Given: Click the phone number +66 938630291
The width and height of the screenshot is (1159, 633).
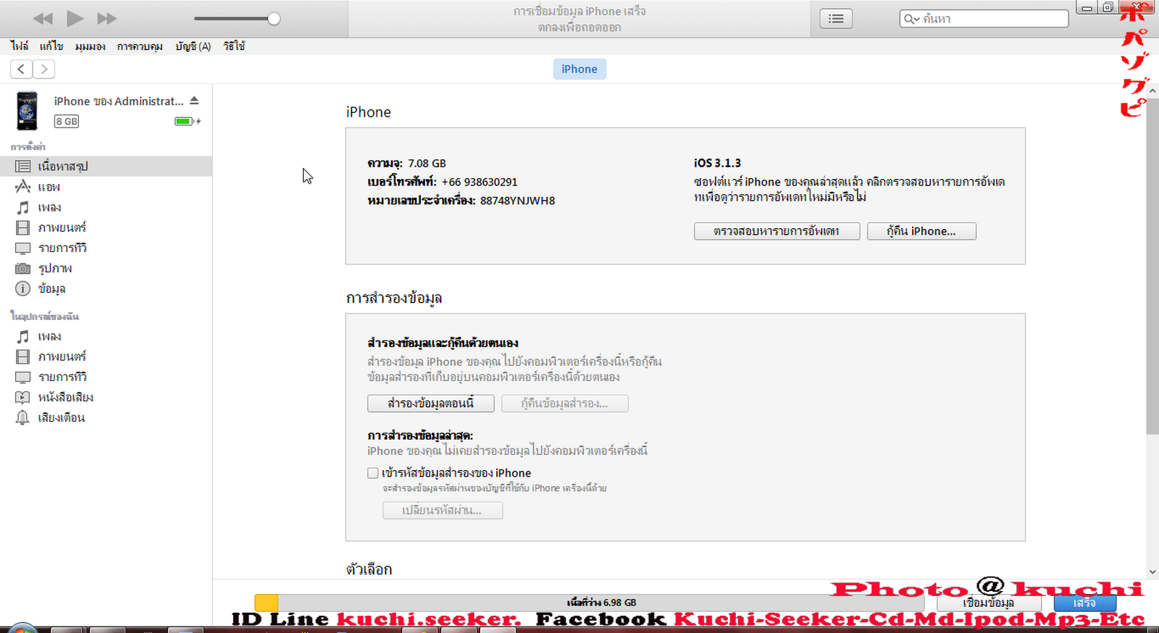Looking at the screenshot, I should tap(480, 182).
